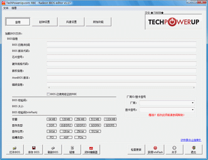This screenshot has height=160, width=208.
Task: Get WinFlash via 获得WinFlash button
Action: [155, 150]
